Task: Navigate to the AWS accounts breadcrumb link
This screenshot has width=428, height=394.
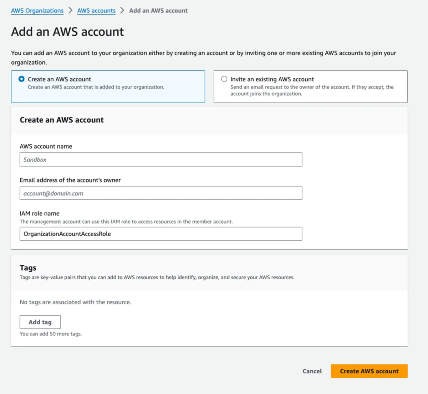Action: point(96,10)
